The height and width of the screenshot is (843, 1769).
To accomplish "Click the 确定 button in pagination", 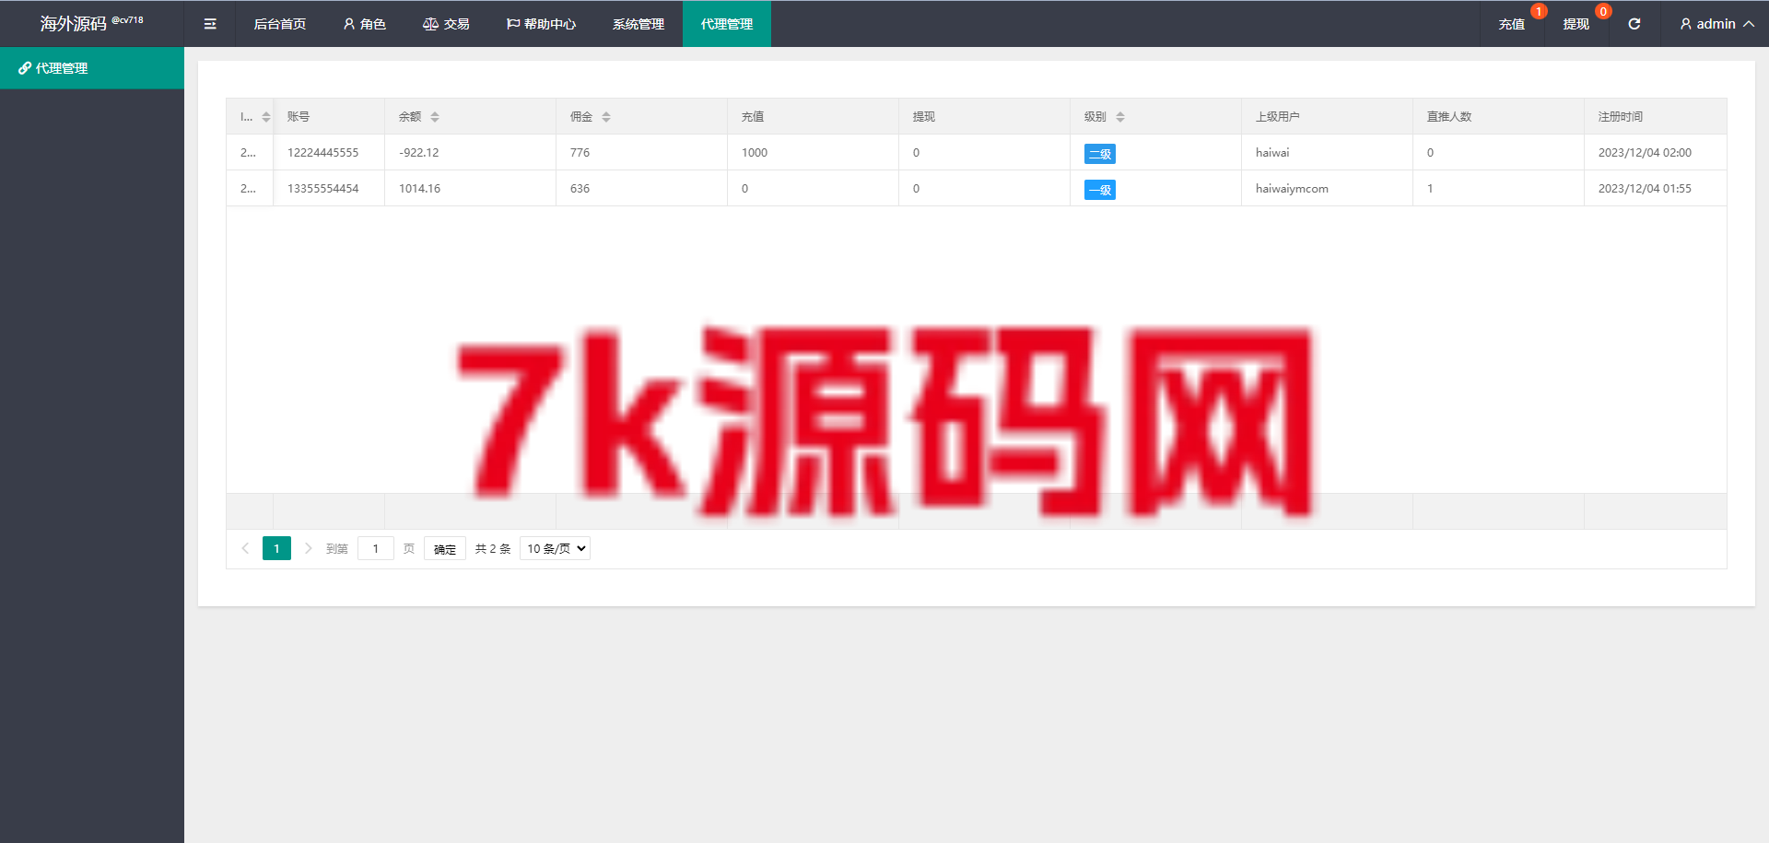I will 445,548.
